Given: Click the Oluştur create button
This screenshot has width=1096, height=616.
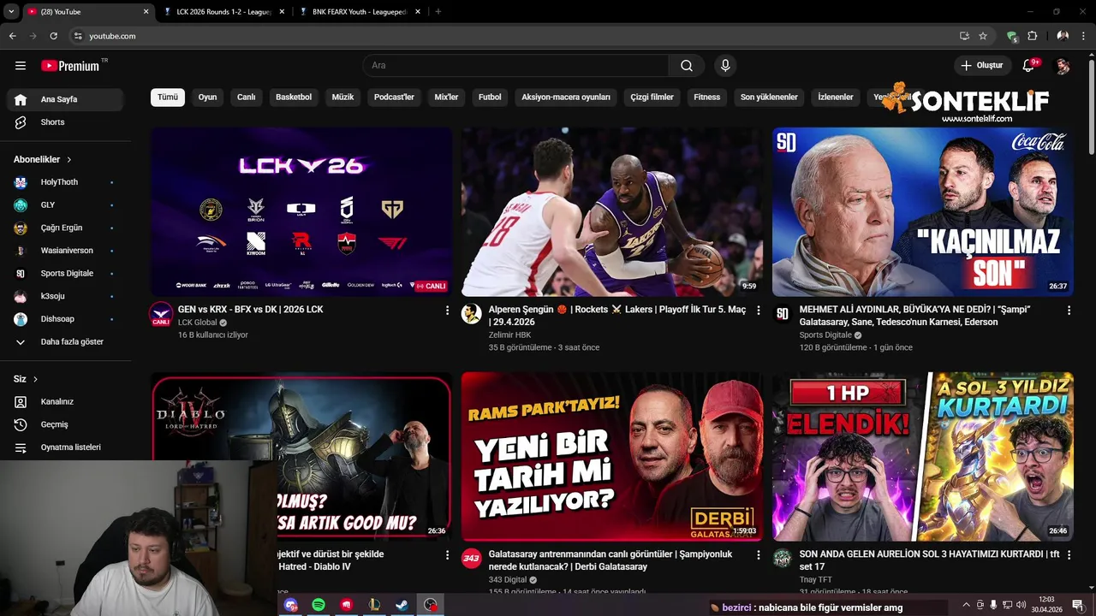Looking at the screenshot, I should click(x=981, y=66).
